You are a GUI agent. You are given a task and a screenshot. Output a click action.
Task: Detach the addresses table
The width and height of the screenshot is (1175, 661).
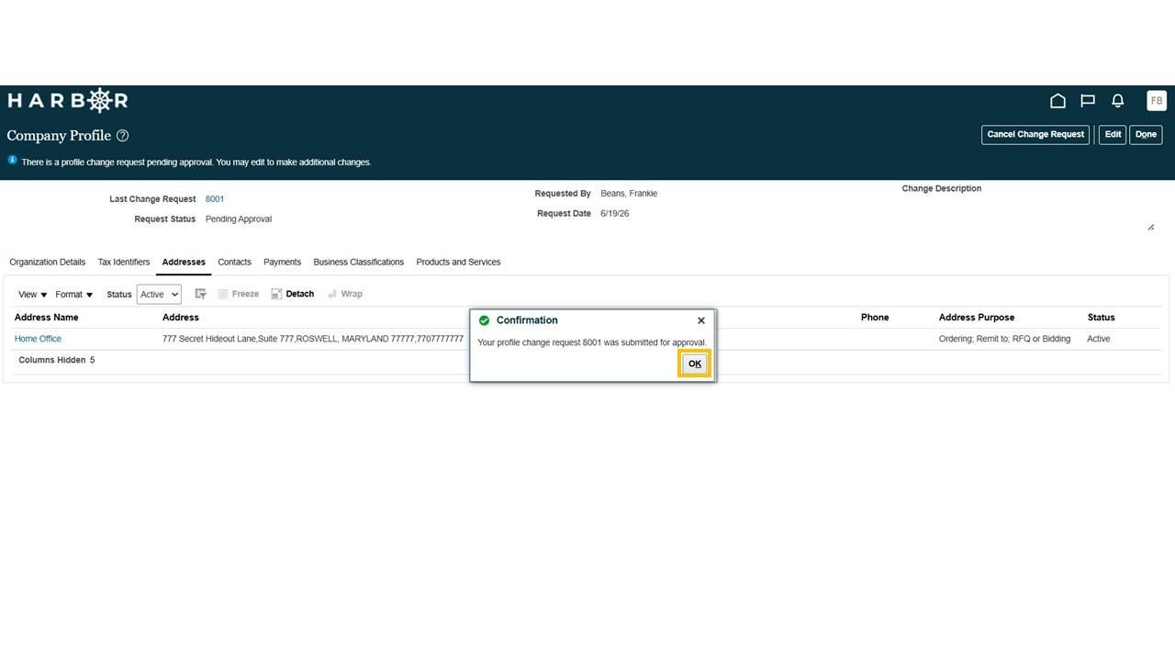tap(292, 294)
